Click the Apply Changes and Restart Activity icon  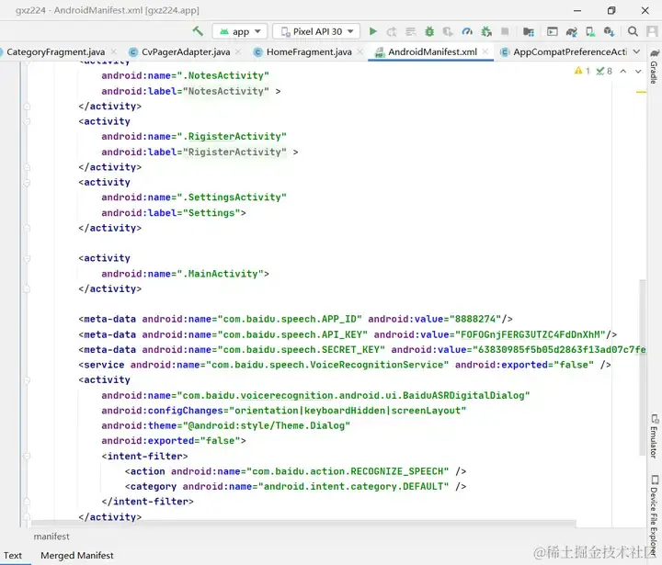tap(392, 31)
